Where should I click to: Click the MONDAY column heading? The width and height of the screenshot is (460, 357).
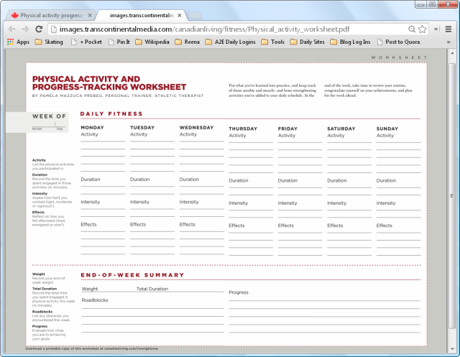[93, 128]
